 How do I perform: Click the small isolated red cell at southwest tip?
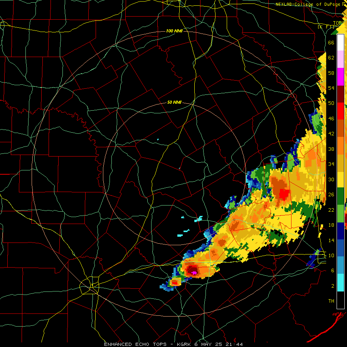click(x=175, y=283)
